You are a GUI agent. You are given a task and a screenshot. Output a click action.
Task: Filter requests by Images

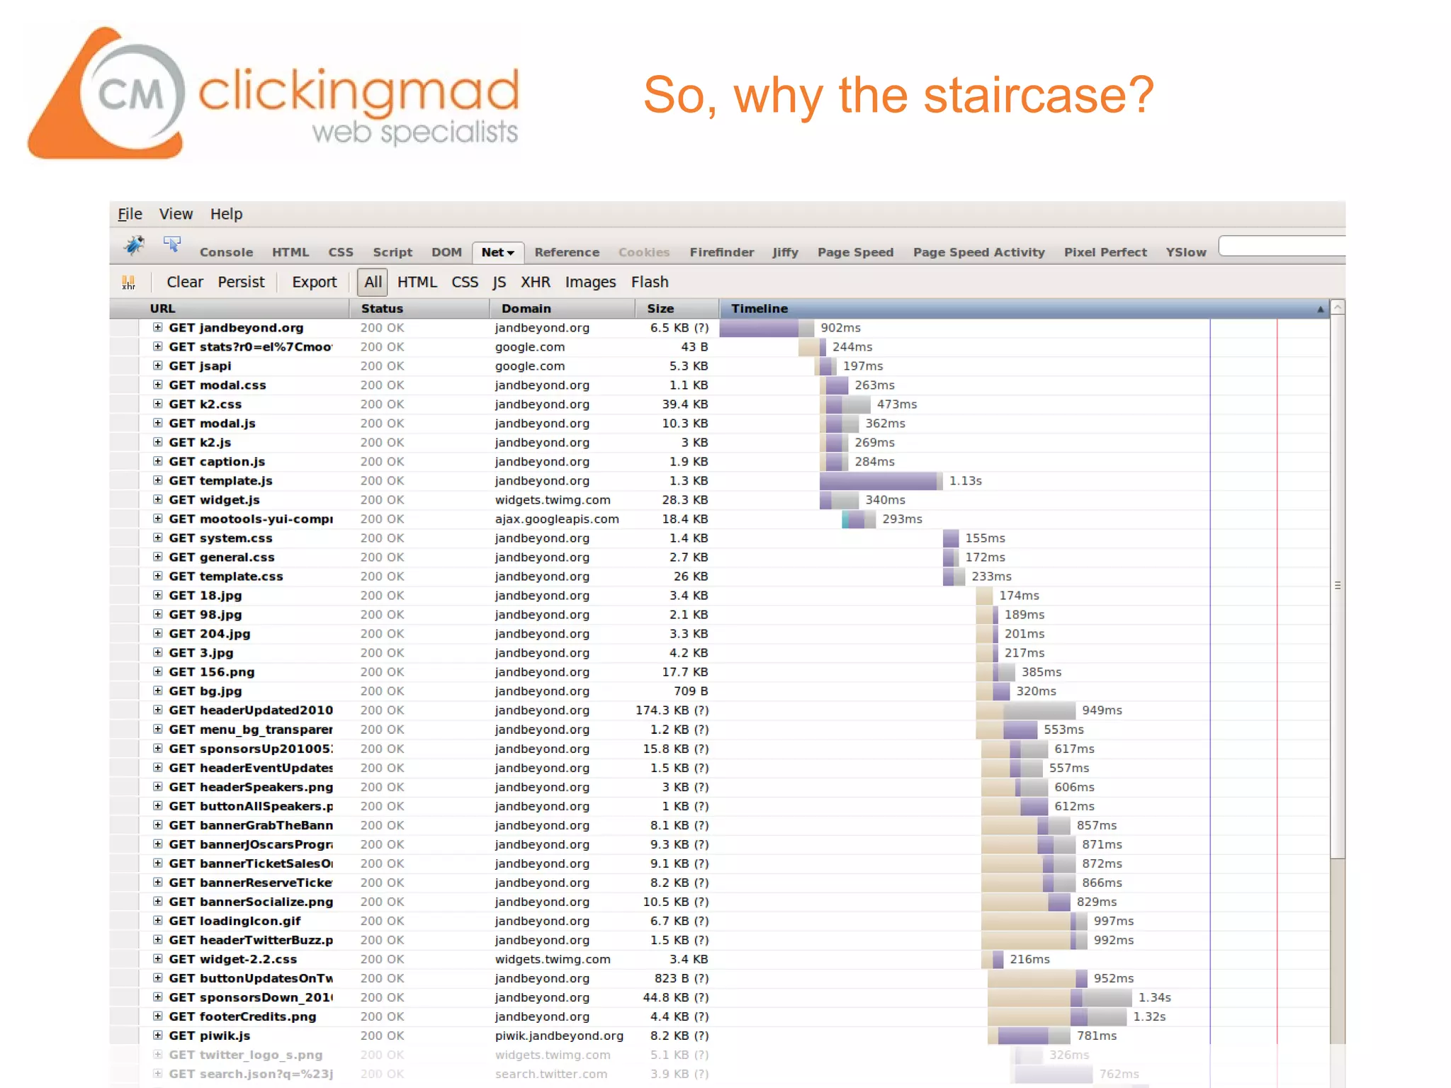589,282
